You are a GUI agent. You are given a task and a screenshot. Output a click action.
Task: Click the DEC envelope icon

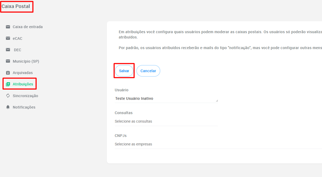click(x=8, y=50)
